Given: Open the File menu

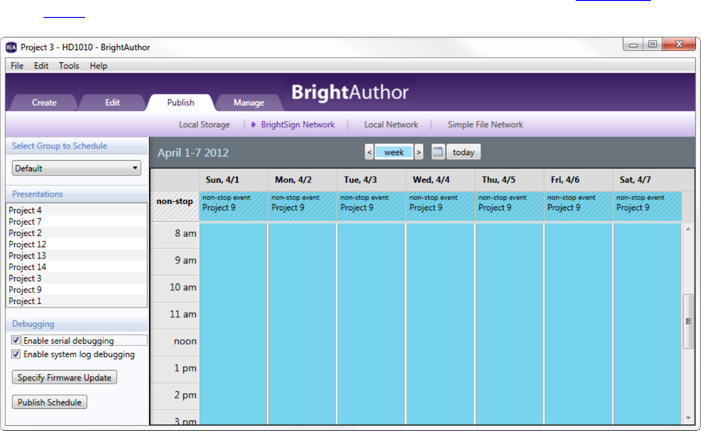Looking at the screenshot, I should click(17, 66).
